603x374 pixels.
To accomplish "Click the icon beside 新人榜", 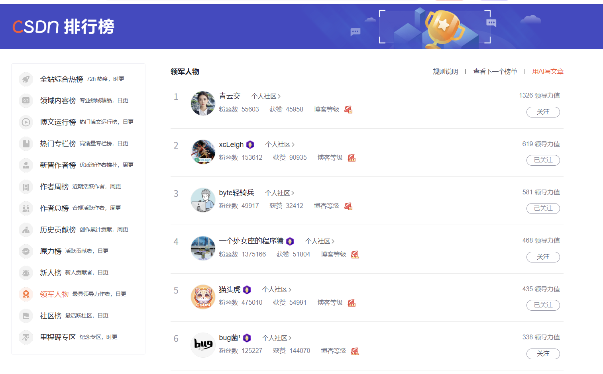I will pos(26,272).
